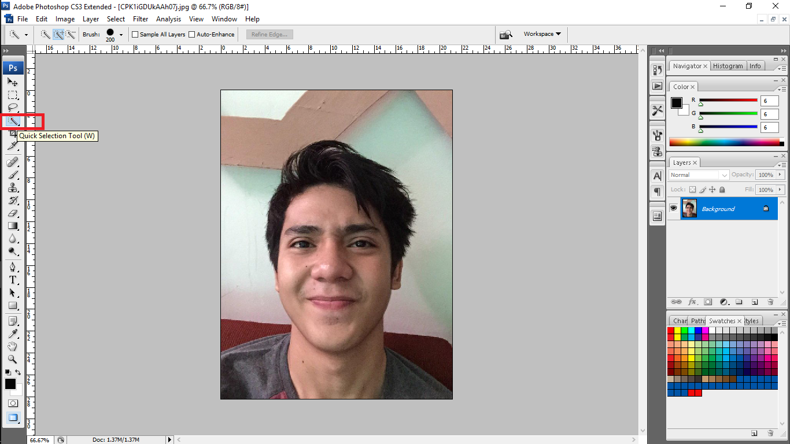Viewport: 790px width, 444px height.
Task: Open the Workspace dropdown menu
Action: click(542, 34)
